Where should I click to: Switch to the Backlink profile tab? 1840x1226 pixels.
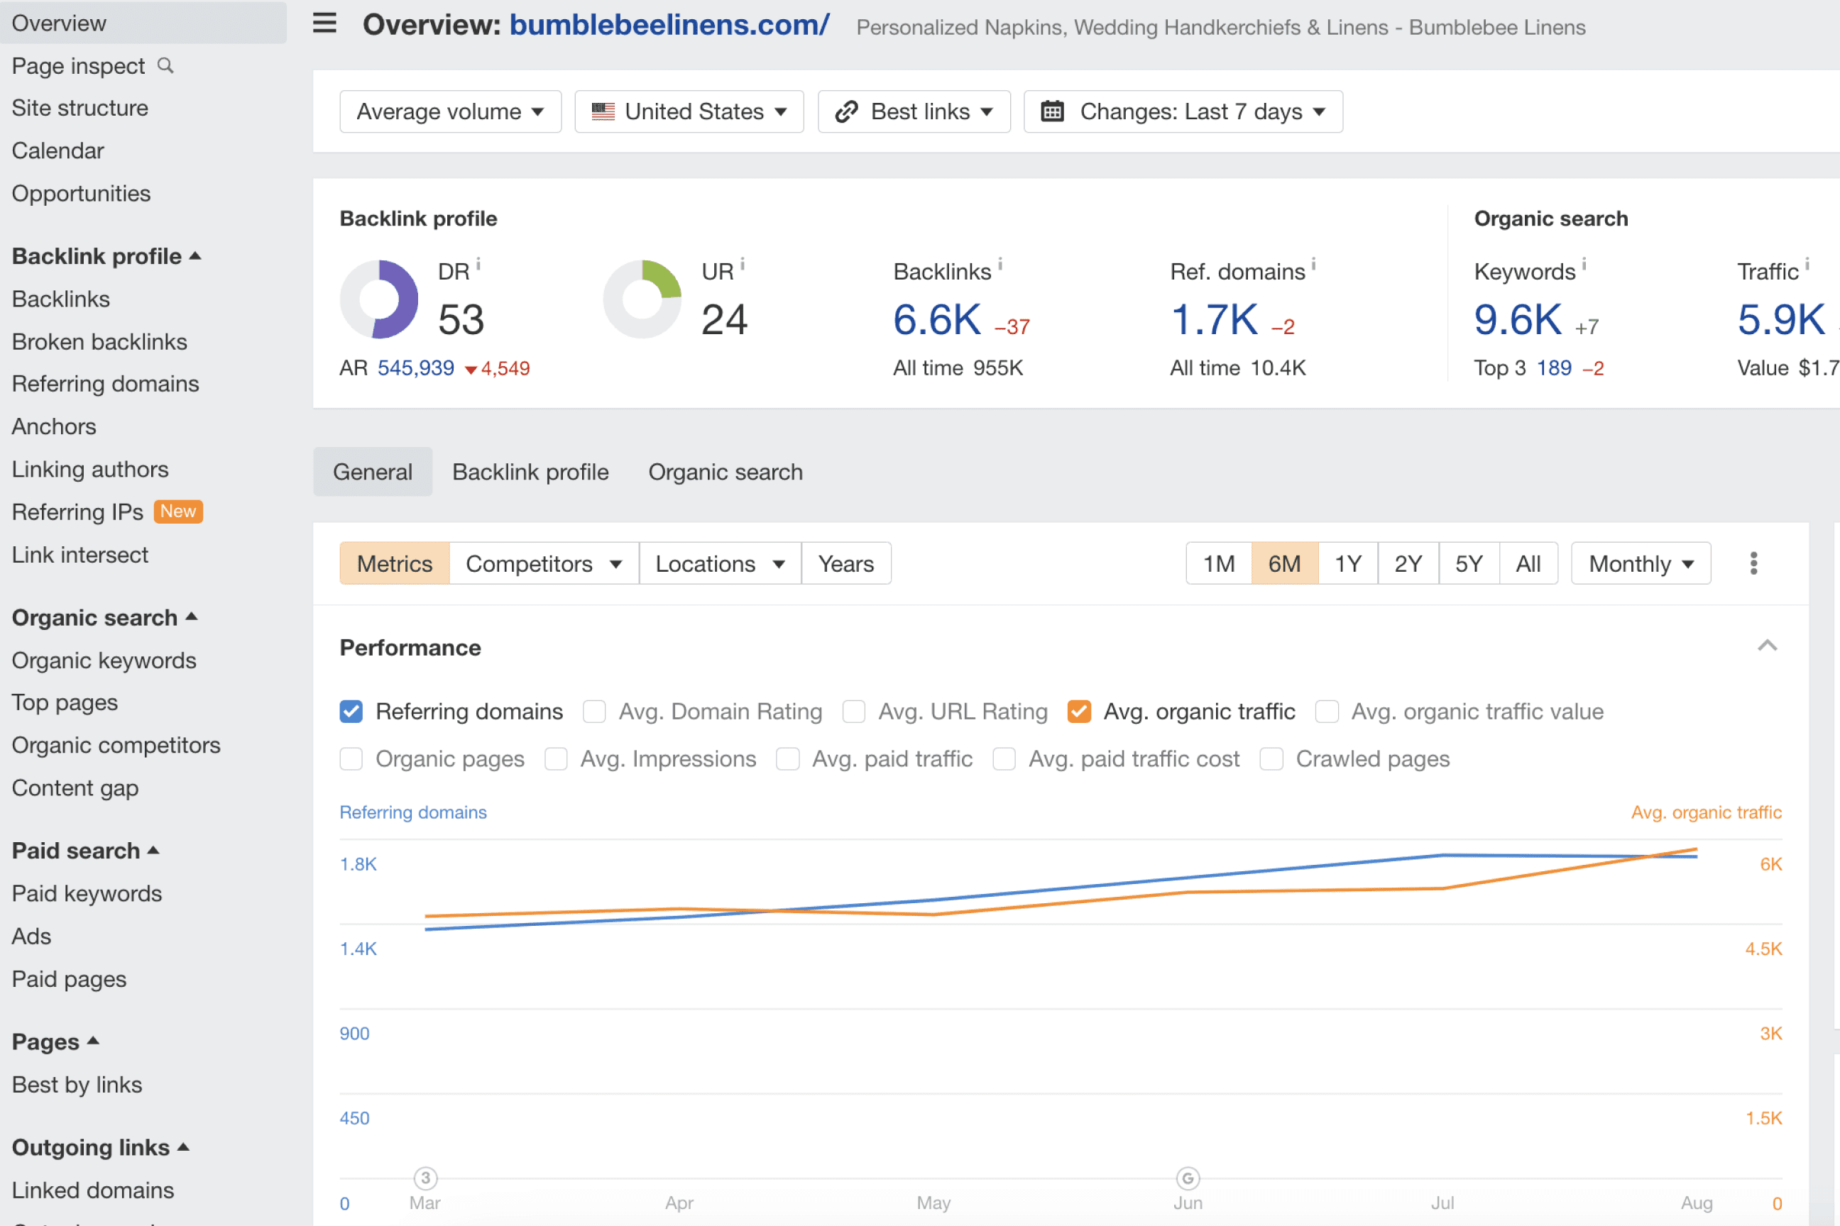pyautogui.click(x=530, y=472)
